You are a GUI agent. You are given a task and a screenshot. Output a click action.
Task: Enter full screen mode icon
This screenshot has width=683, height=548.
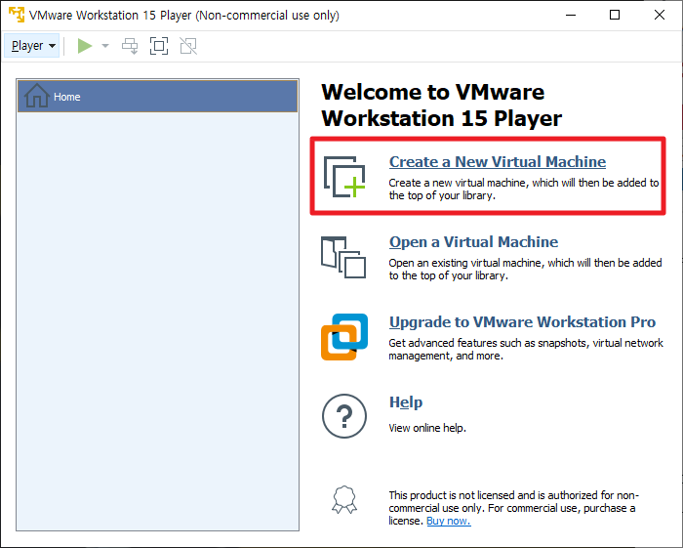pyautogui.click(x=159, y=46)
